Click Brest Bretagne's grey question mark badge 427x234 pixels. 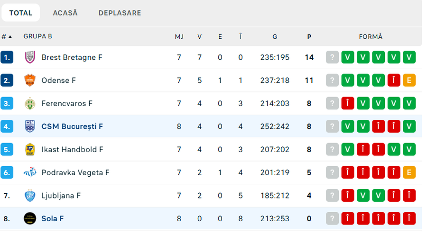(332, 57)
